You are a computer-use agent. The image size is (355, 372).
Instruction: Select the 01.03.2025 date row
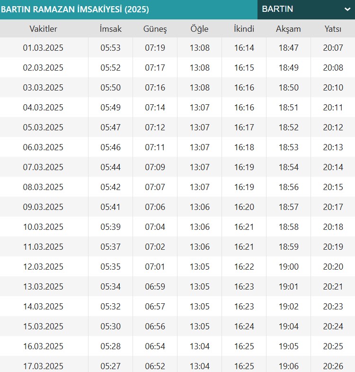tap(177, 47)
